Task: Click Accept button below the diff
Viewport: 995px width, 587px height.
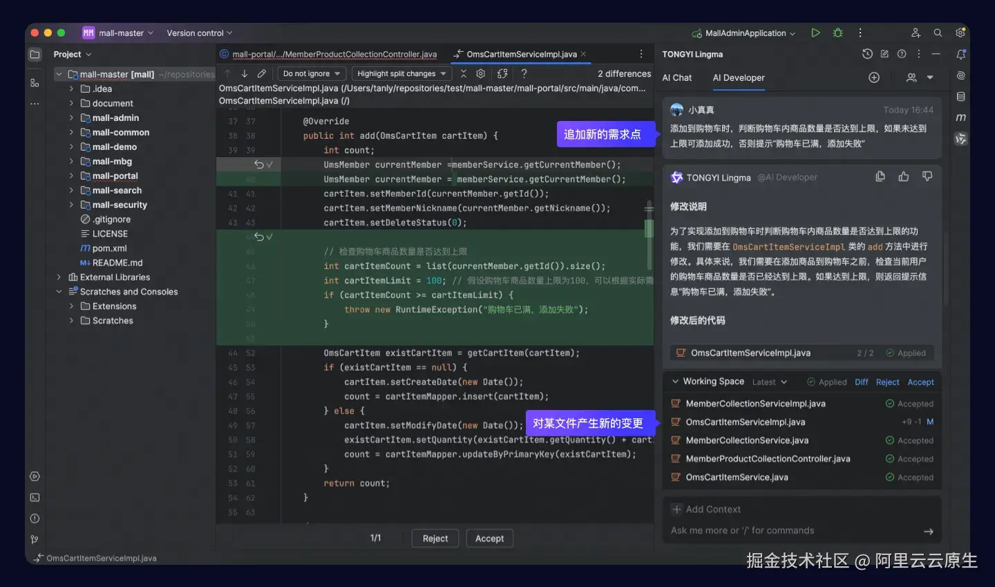Action: click(490, 539)
